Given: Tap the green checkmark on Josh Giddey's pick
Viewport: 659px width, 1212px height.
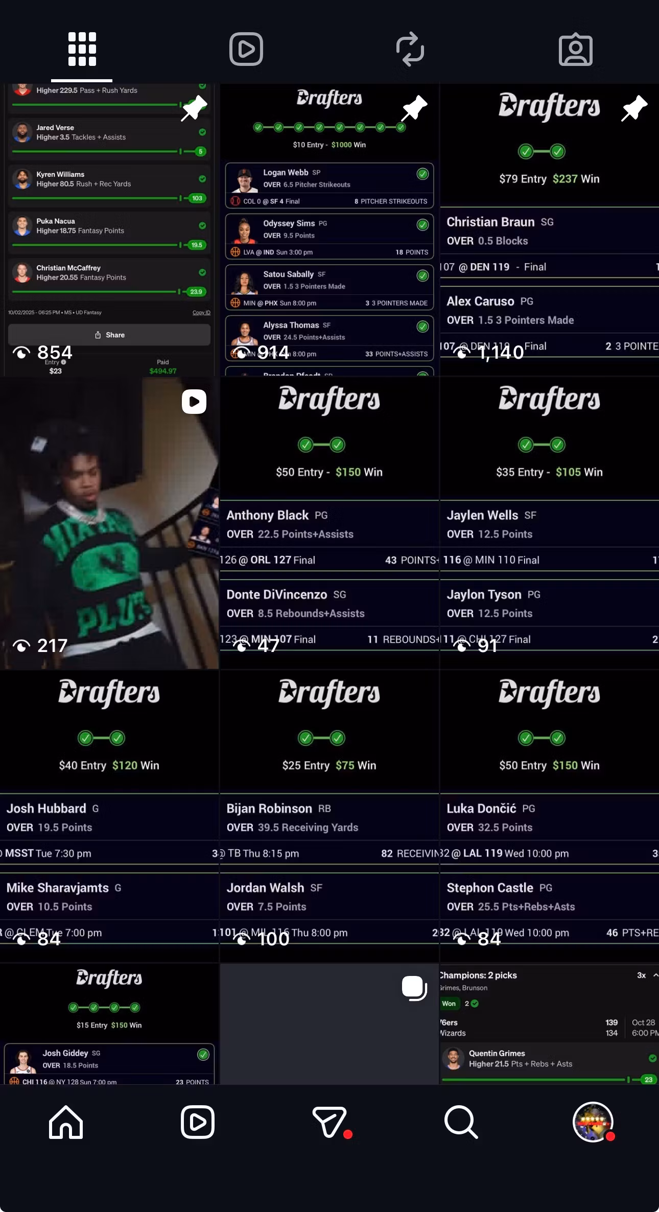Looking at the screenshot, I should [203, 1055].
